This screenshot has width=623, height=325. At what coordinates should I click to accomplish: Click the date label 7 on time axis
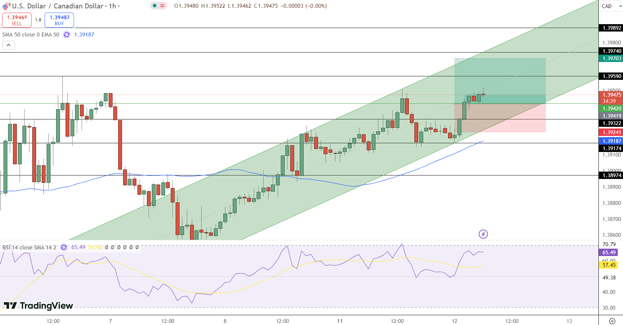point(110,321)
